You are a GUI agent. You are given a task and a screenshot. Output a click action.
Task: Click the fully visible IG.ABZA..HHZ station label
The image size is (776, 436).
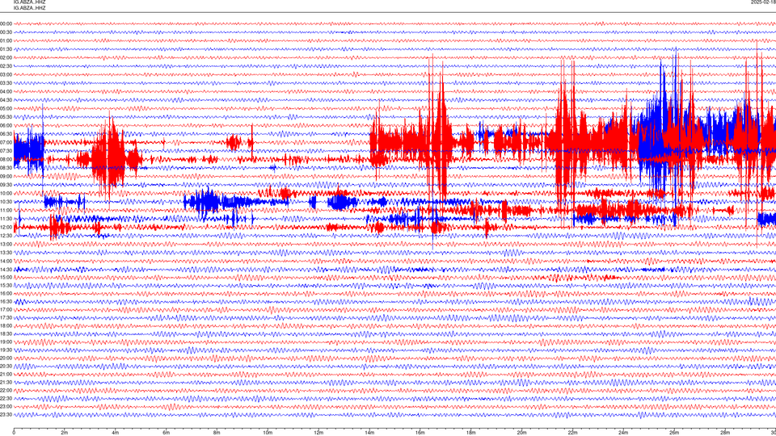coord(29,8)
